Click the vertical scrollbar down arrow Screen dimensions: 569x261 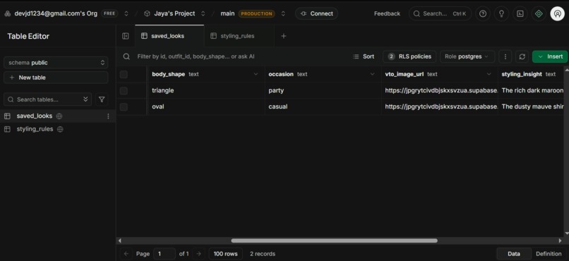566,233
